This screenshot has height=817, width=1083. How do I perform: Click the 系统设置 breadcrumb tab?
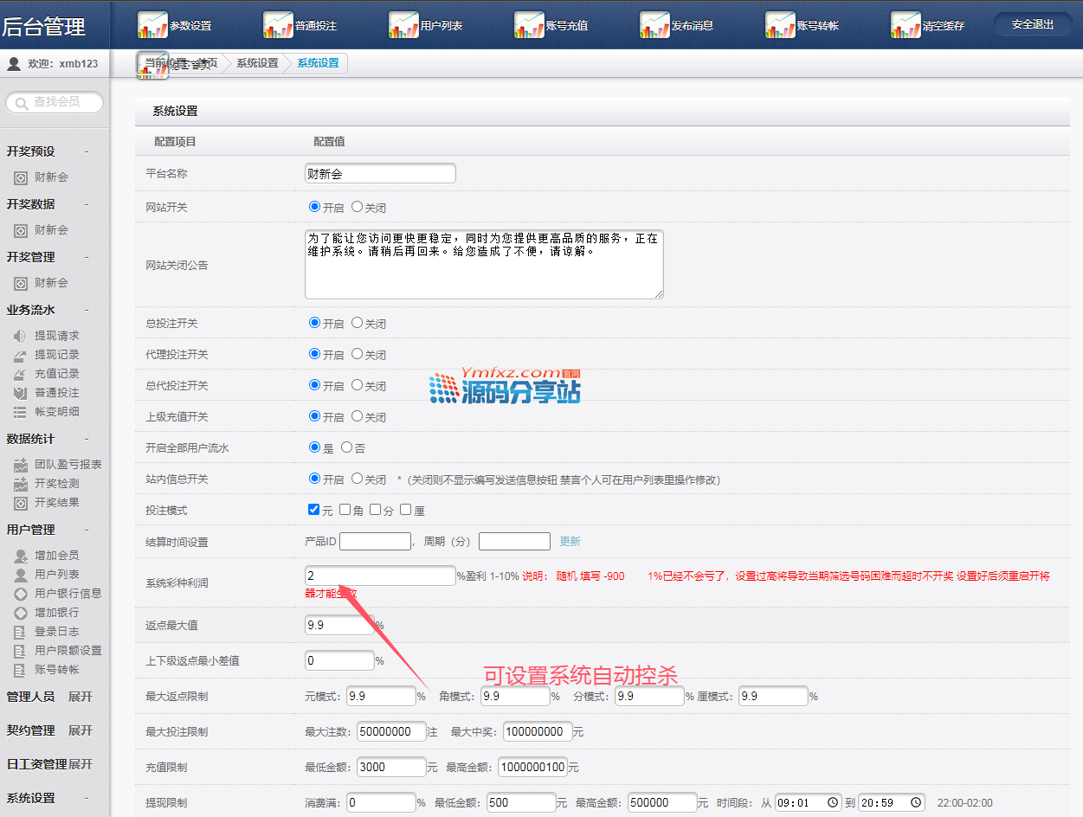318,63
